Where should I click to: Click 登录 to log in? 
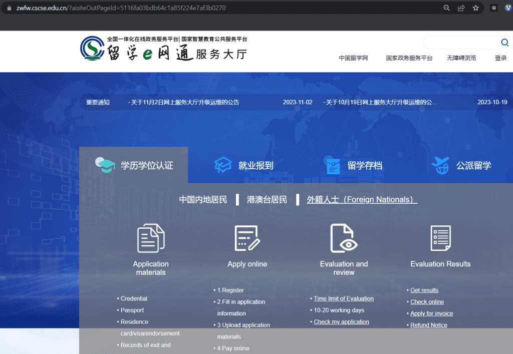tap(500, 58)
